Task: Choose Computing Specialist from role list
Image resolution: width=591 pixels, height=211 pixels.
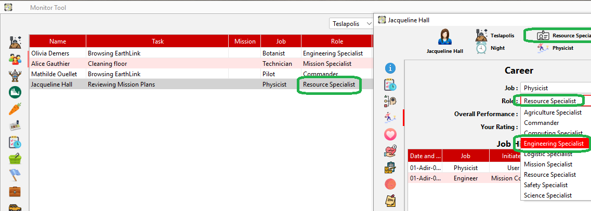Action: (x=556, y=133)
